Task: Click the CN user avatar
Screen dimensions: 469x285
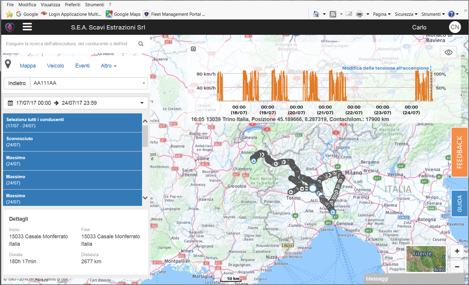Action: point(455,27)
